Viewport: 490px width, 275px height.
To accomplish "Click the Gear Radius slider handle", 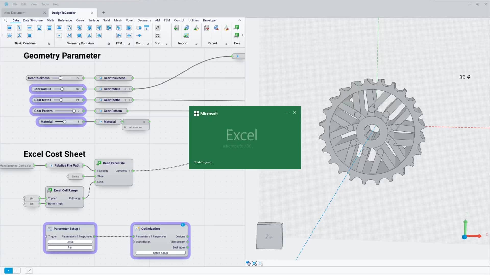I will pos(62,89).
